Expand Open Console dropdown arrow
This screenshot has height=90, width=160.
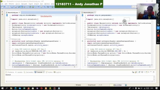(149, 72)
